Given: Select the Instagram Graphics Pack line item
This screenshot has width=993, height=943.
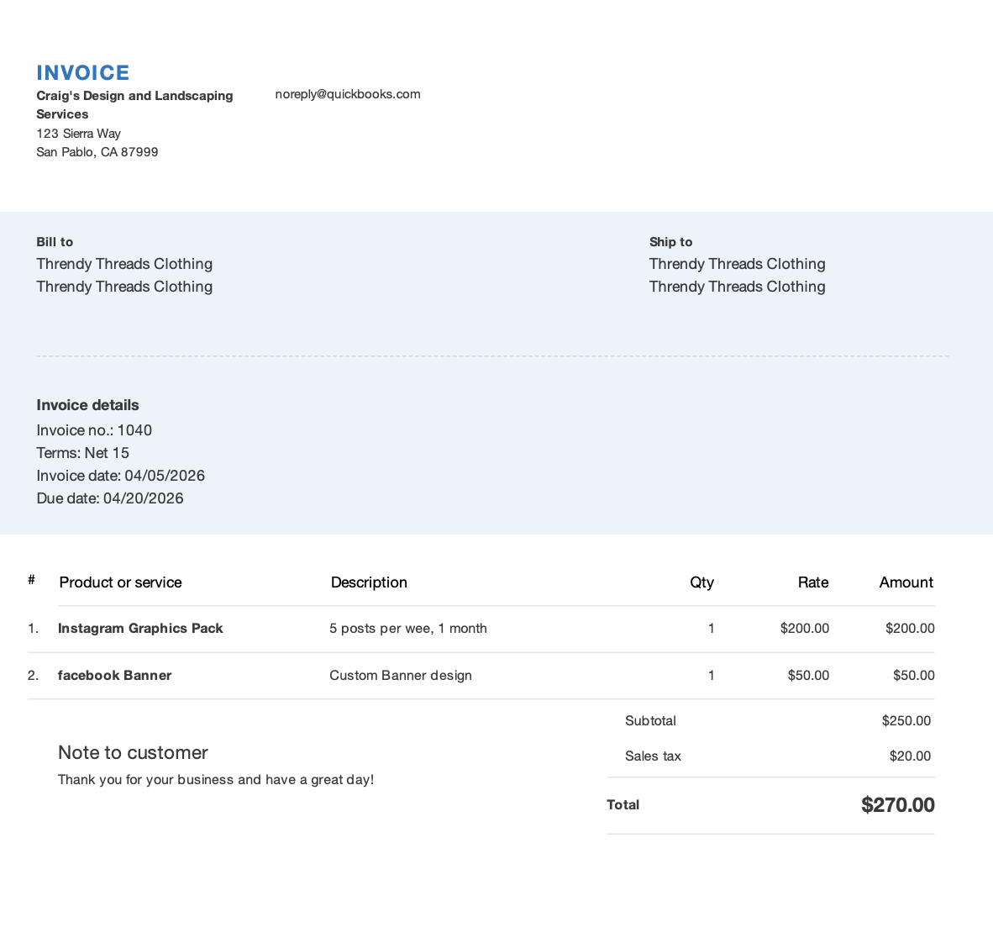Looking at the screenshot, I should pos(140,629).
